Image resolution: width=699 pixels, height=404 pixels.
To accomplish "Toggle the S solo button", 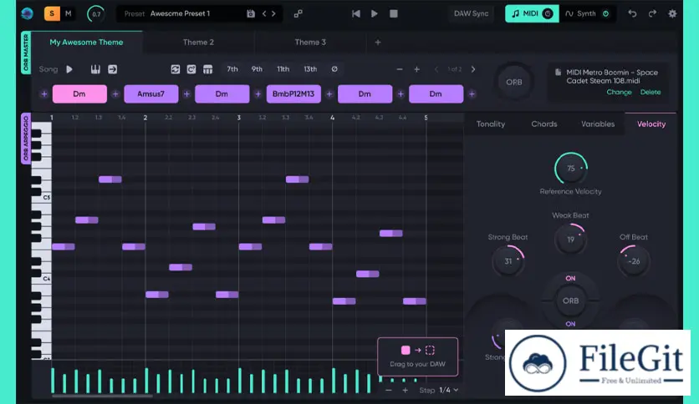I will click(x=52, y=13).
